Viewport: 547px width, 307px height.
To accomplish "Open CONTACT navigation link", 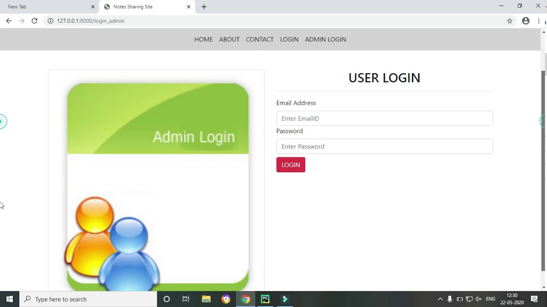I will [x=259, y=39].
